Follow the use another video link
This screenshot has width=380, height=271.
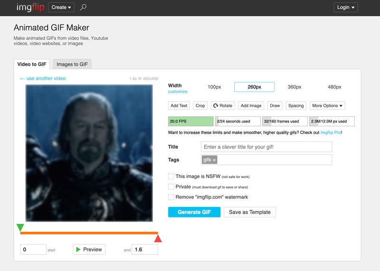coord(43,78)
